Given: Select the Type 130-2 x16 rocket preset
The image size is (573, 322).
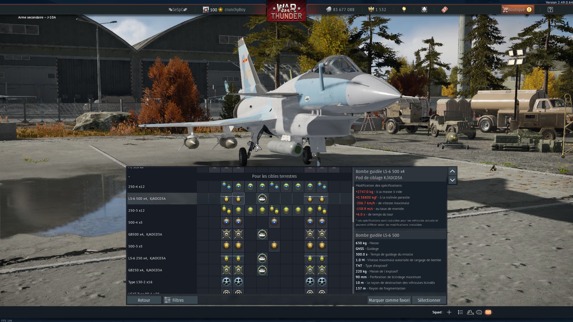Looking at the screenshot, I should coord(140,282).
